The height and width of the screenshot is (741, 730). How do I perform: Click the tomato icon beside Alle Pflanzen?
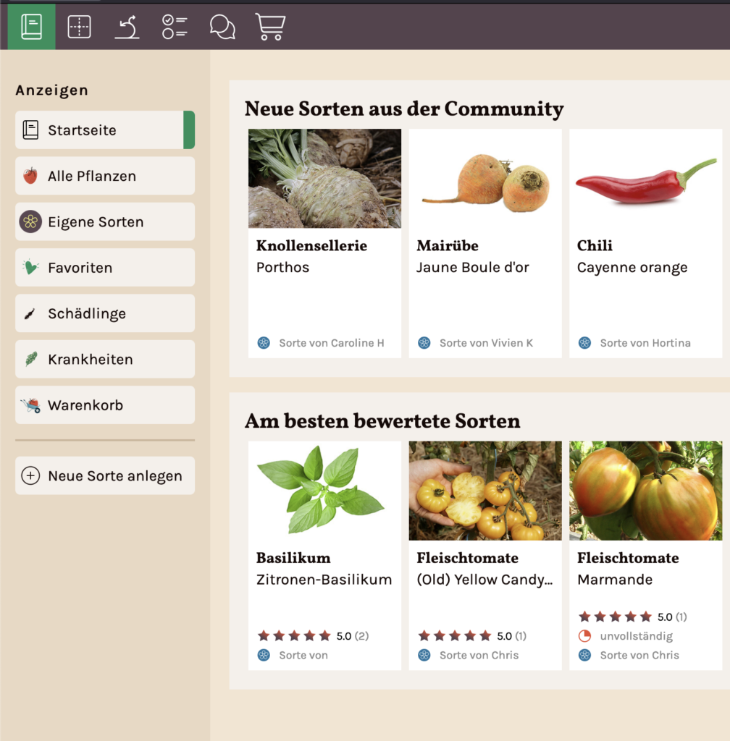click(x=30, y=176)
